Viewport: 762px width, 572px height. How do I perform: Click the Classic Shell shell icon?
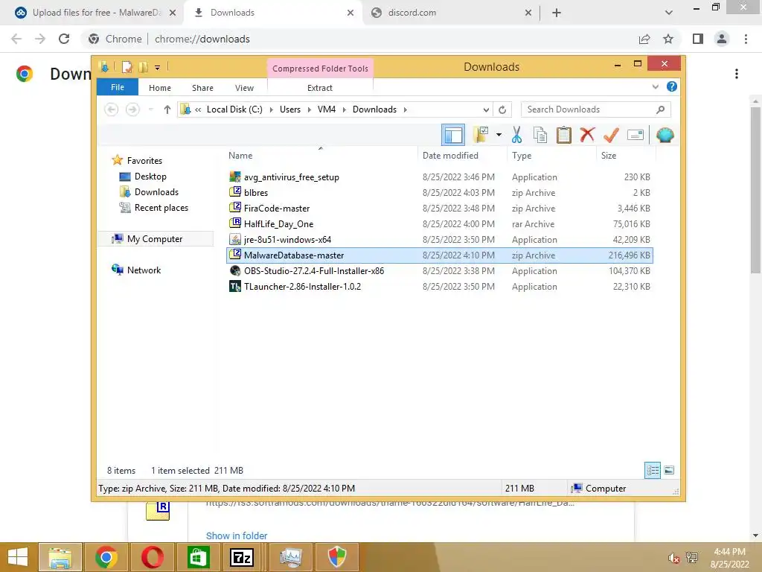click(x=665, y=135)
